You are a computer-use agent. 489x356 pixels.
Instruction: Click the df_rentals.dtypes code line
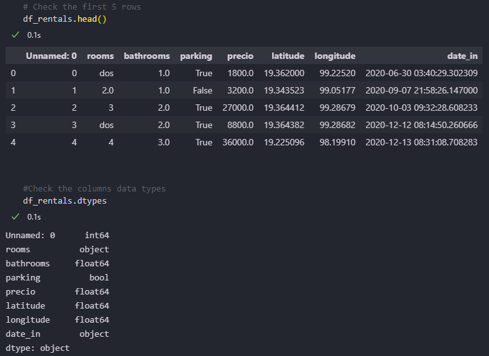65,201
